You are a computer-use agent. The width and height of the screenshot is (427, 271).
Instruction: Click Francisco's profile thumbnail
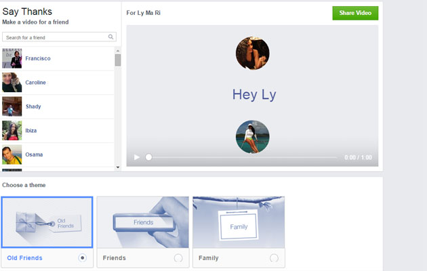point(12,58)
